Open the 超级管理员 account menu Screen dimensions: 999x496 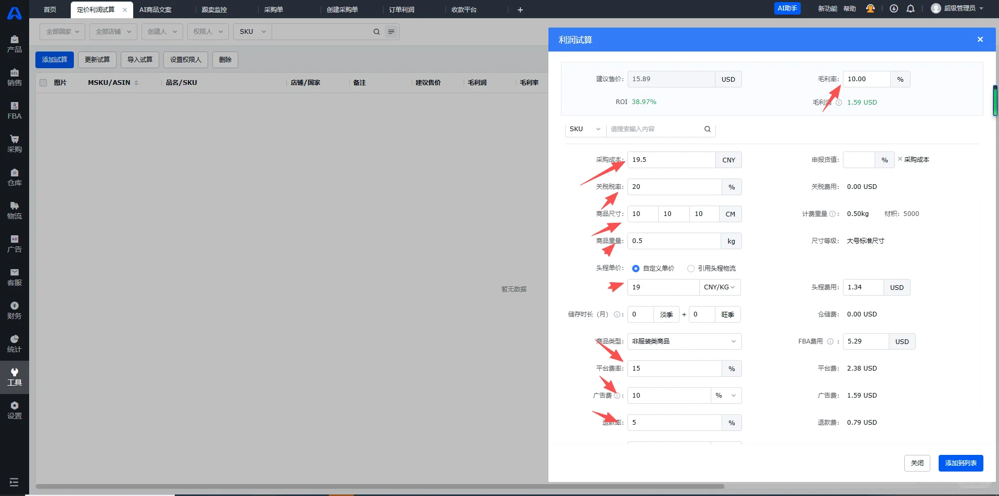tap(957, 8)
